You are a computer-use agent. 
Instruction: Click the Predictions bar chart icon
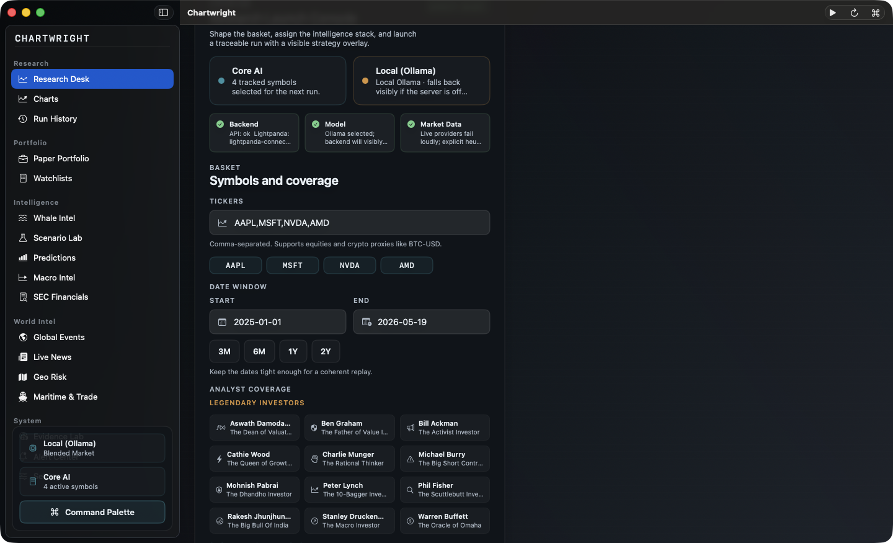23,258
